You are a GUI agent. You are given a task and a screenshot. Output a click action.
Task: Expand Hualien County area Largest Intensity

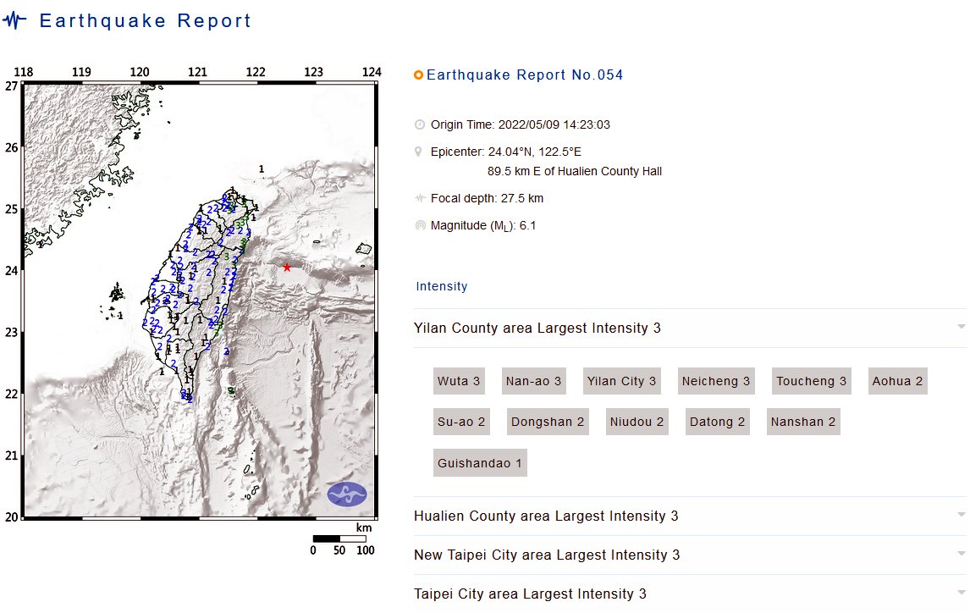[x=690, y=516]
